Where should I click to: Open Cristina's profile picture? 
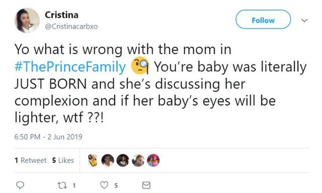pos(27,21)
